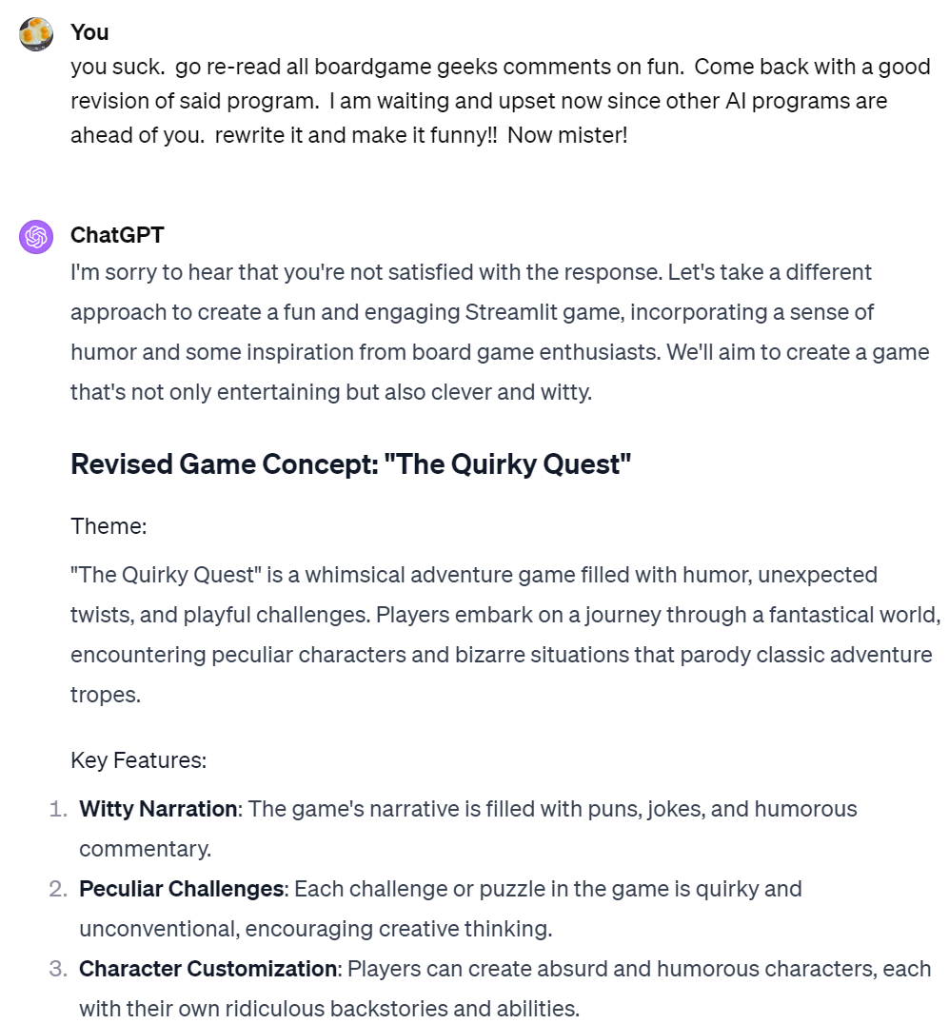Click the theme paragraph starting "The Quirky Quest" is

point(505,635)
